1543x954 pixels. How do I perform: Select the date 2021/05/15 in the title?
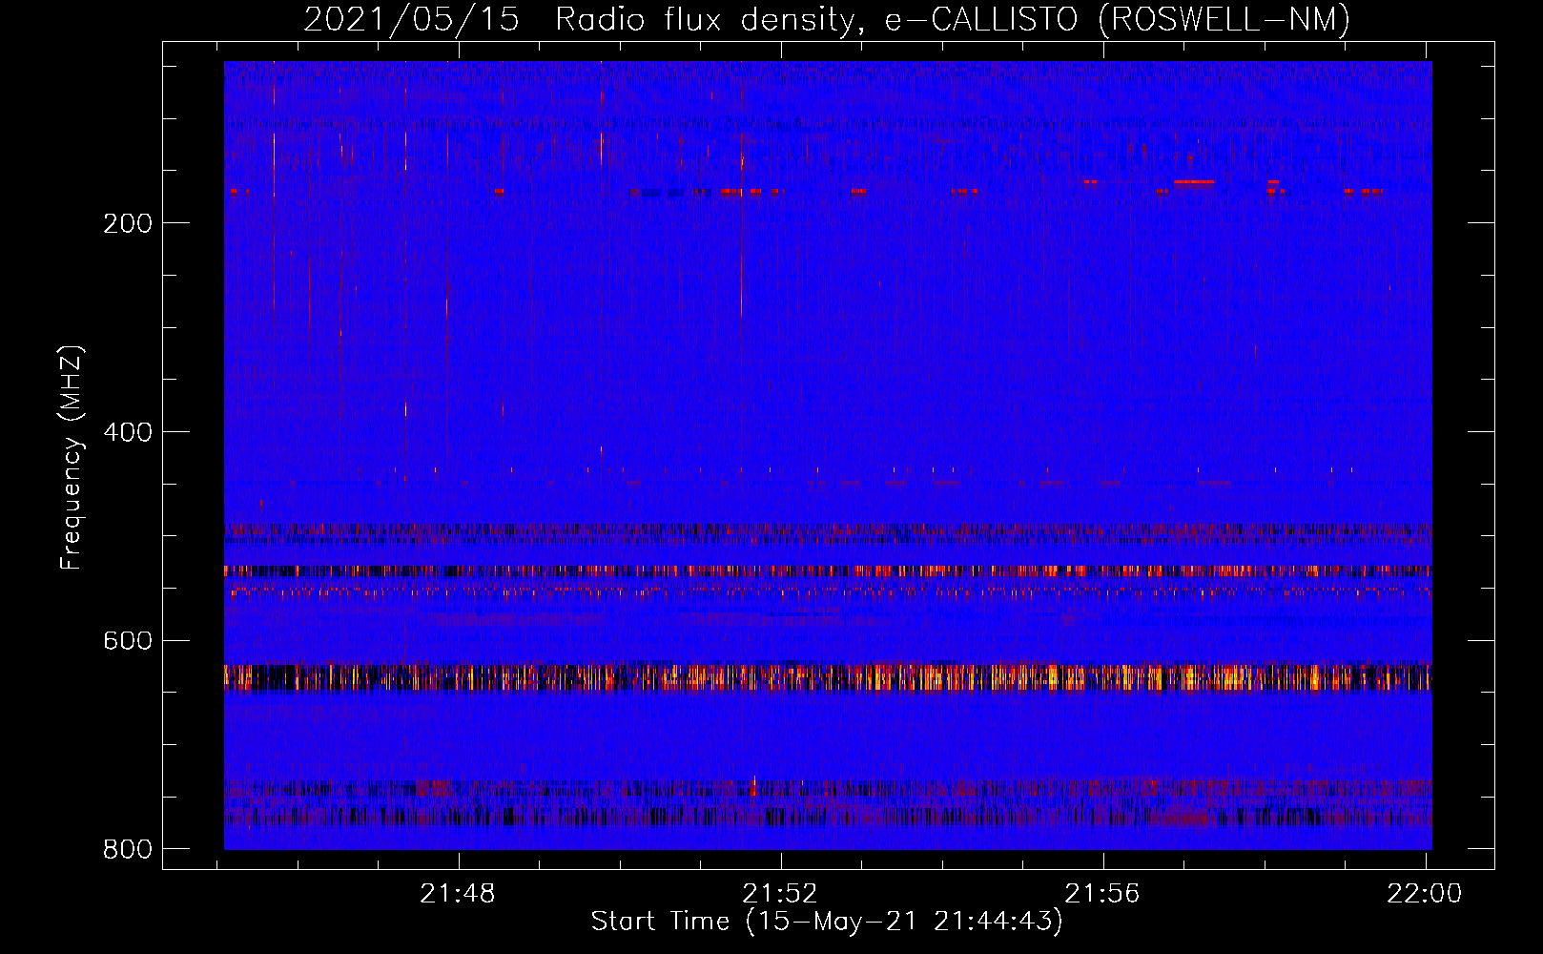(x=411, y=19)
